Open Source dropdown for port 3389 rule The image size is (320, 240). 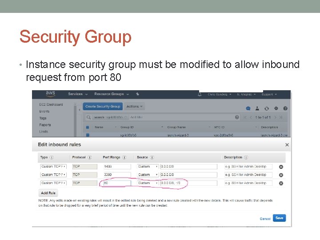click(148, 175)
